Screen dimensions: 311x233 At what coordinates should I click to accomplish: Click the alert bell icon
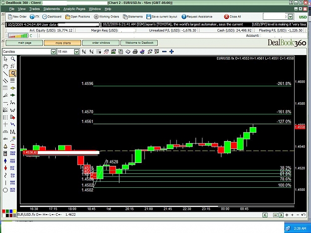click(x=5, y=146)
